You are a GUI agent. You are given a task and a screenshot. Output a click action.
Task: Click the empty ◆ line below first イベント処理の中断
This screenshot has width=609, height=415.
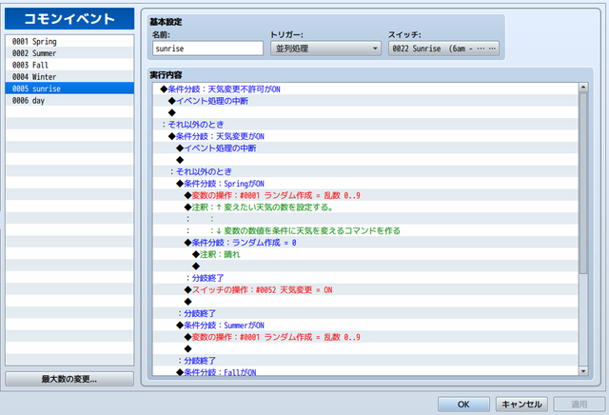pyautogui.click(x=365, y=112)
